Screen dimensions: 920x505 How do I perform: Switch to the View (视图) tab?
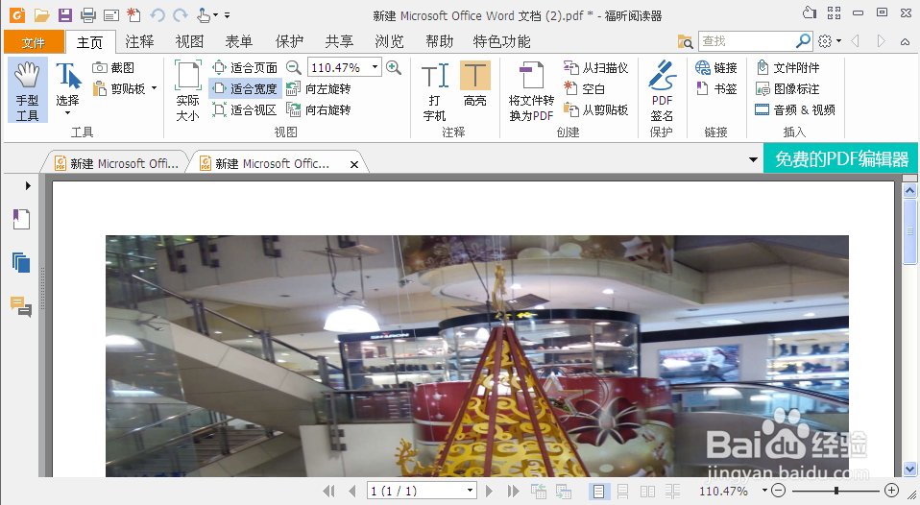pos(189,41)
